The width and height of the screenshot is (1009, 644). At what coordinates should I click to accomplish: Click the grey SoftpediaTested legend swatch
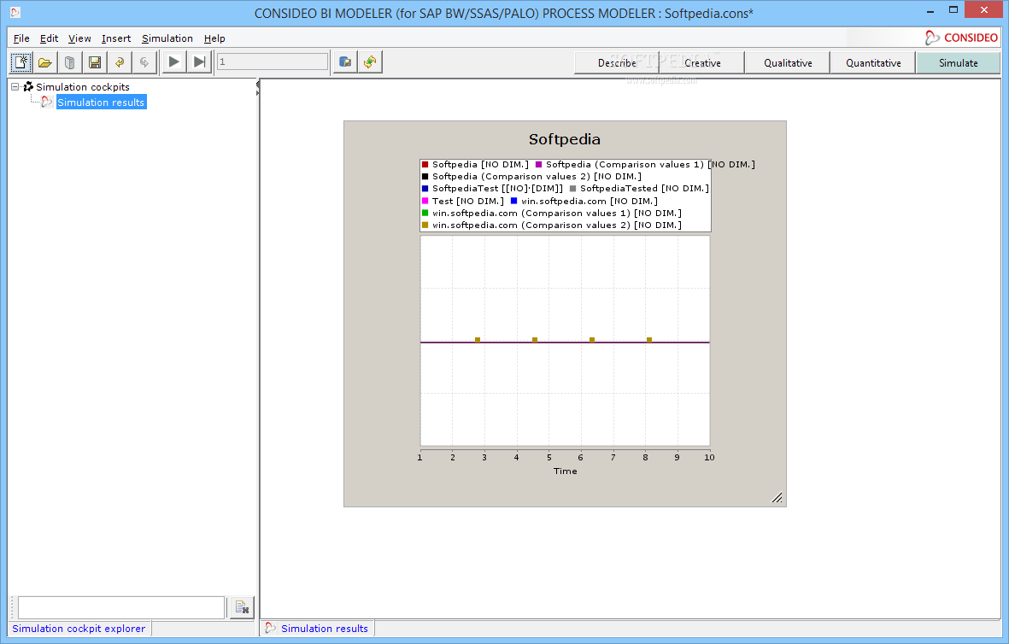[x=572, y=189]
